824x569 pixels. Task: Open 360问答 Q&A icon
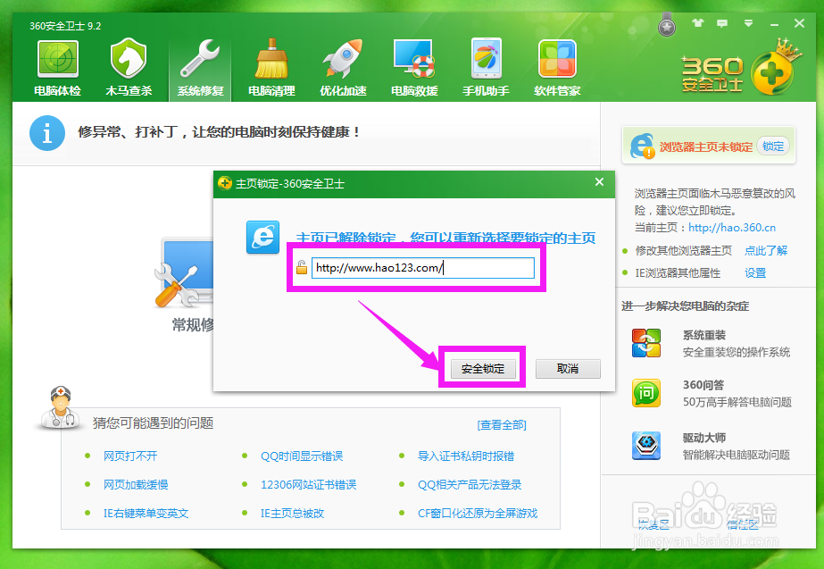[646, 393]
